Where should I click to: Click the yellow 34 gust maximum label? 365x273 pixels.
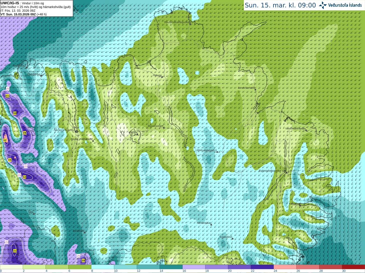[10, 160]
